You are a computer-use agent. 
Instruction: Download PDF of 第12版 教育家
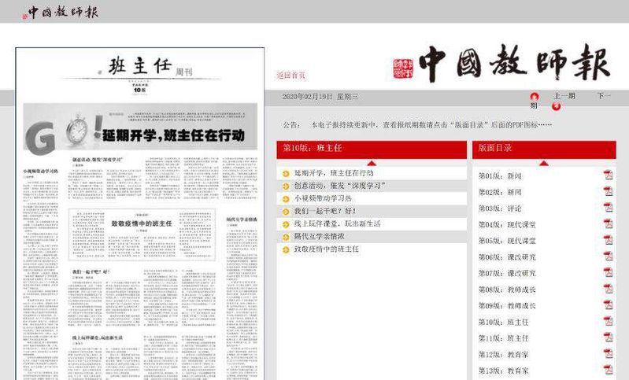608,354
